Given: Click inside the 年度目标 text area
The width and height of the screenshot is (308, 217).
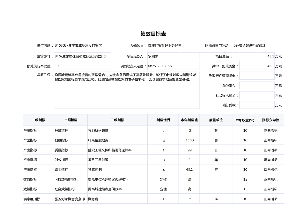Looking at the screenshot, I should [x=127, y=90].
